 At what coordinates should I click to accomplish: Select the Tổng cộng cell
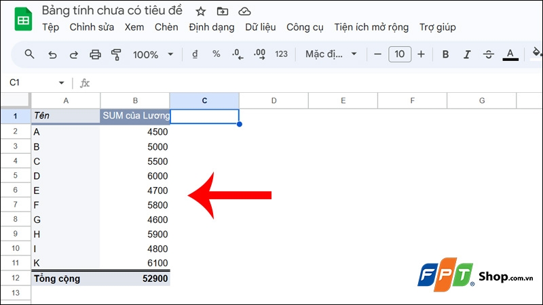[x=66, y=279]
